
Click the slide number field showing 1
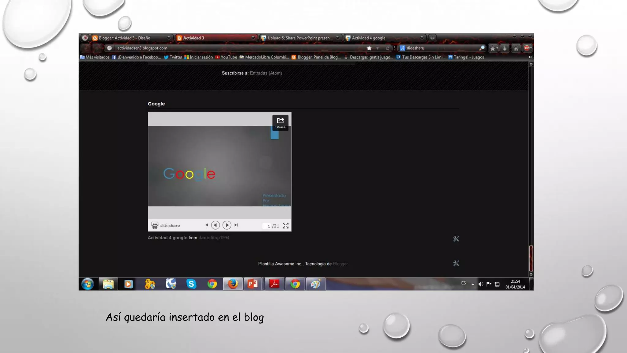[x=267, y=226]
